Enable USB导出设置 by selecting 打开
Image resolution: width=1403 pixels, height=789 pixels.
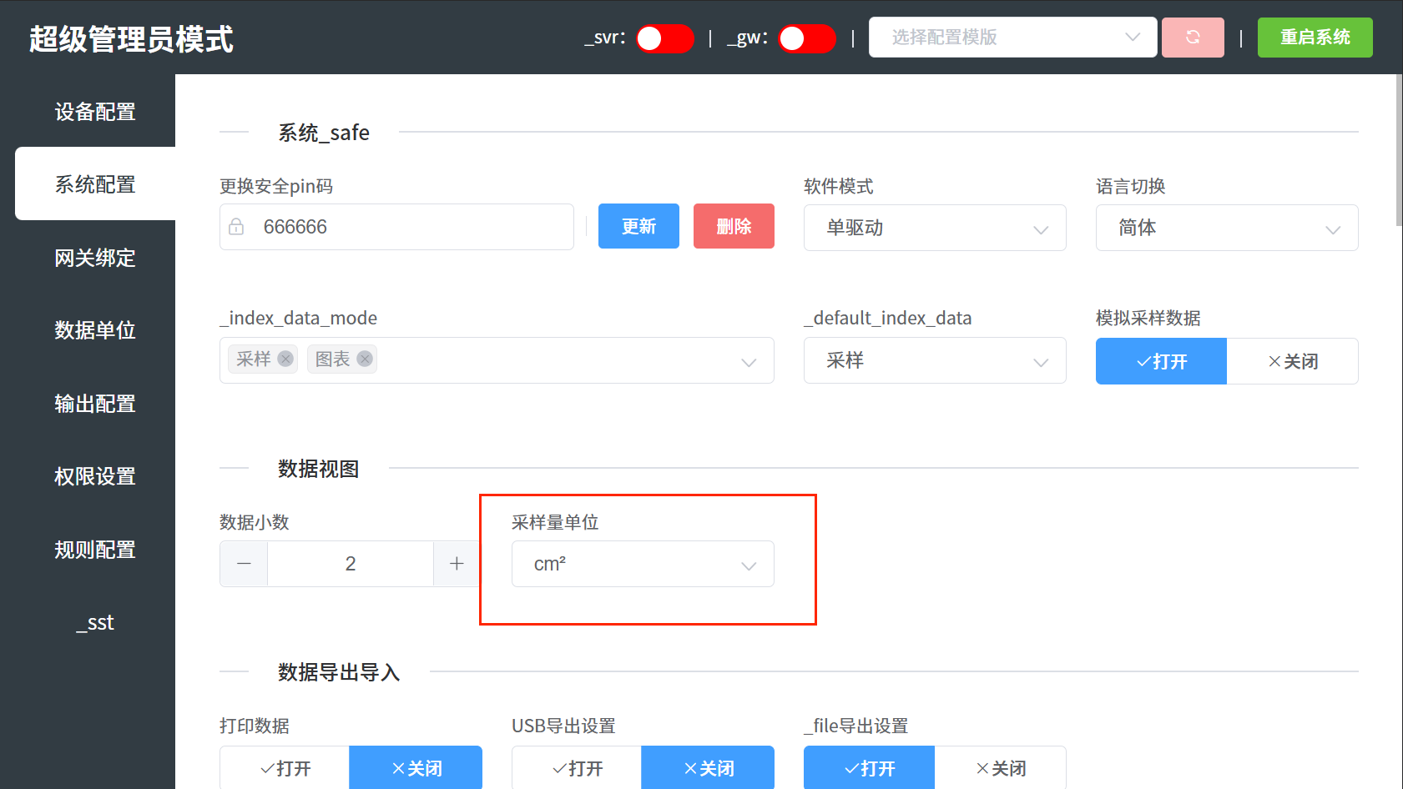point(577,768)
